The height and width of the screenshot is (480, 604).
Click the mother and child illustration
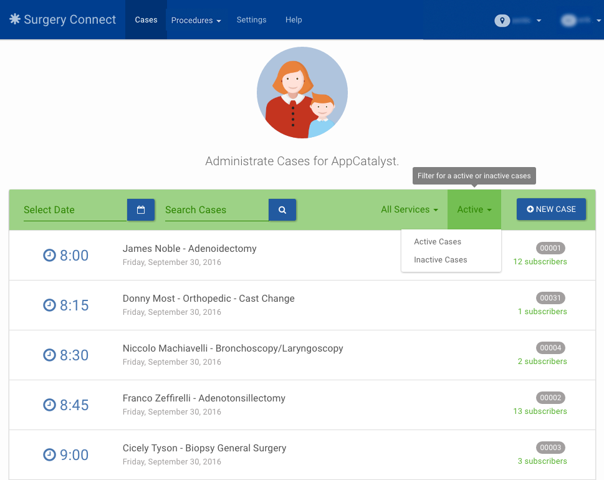click(302, 92)
